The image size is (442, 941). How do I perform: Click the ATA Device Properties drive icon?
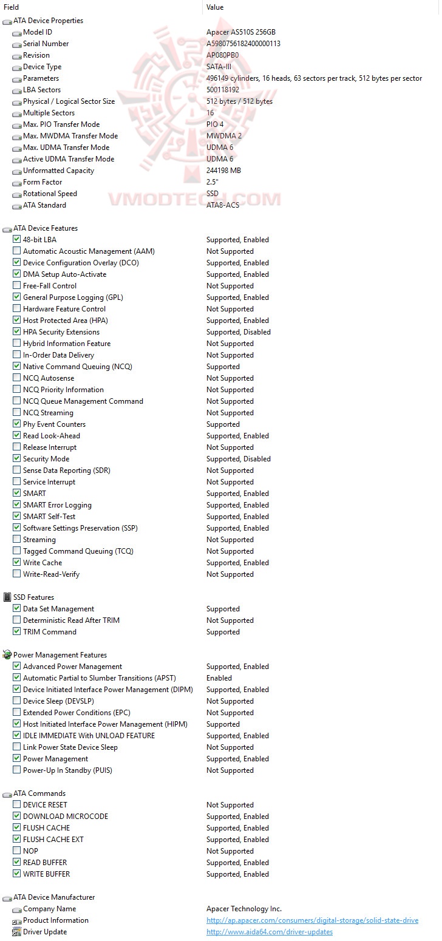pyautogui.click(x=7, y=21)
